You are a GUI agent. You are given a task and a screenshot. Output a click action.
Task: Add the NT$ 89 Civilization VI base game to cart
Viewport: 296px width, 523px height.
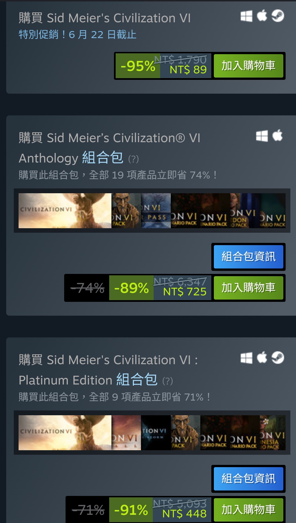tap(248, 66)
